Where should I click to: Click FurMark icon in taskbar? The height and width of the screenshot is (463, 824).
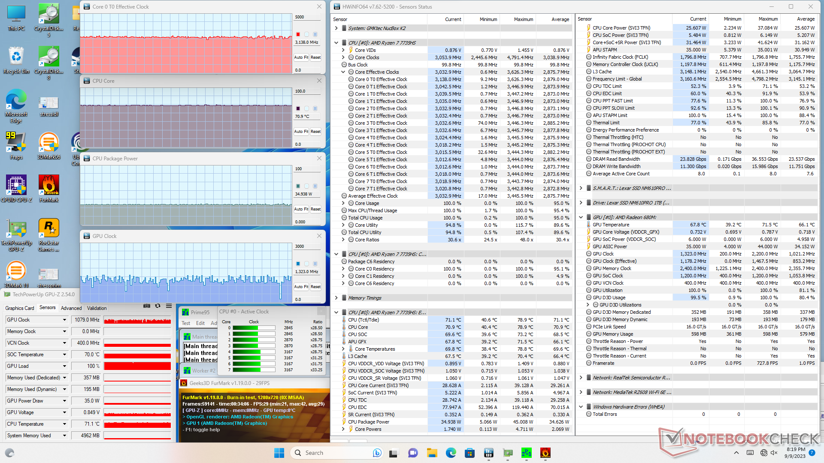(x=545, y=453)
